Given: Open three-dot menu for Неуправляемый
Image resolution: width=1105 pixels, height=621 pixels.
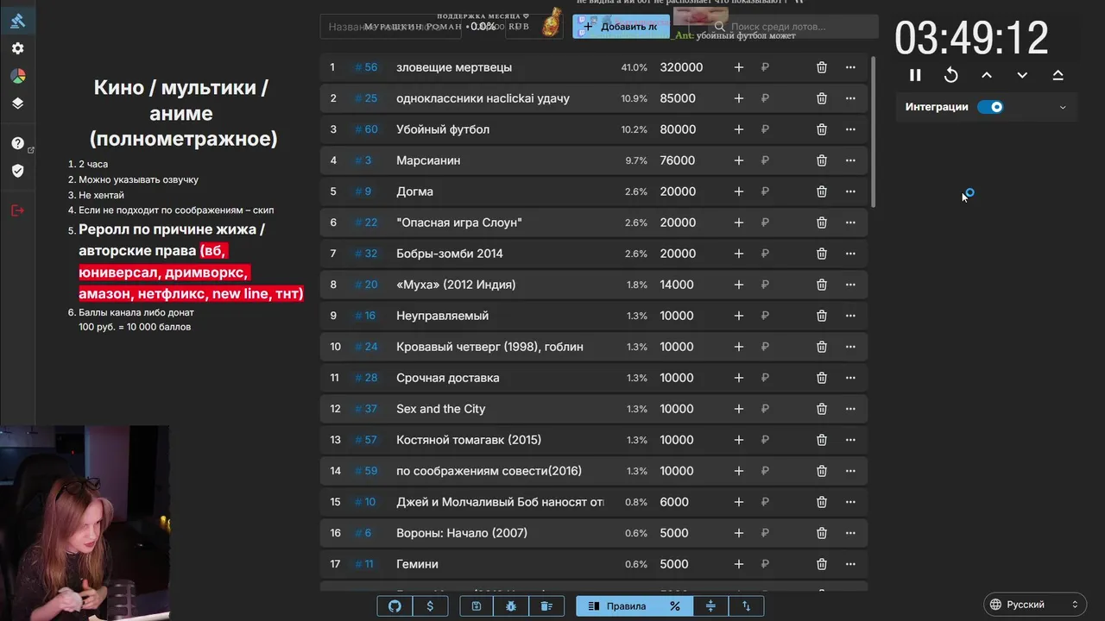Looking at the screenshot, I should (850, 316).
